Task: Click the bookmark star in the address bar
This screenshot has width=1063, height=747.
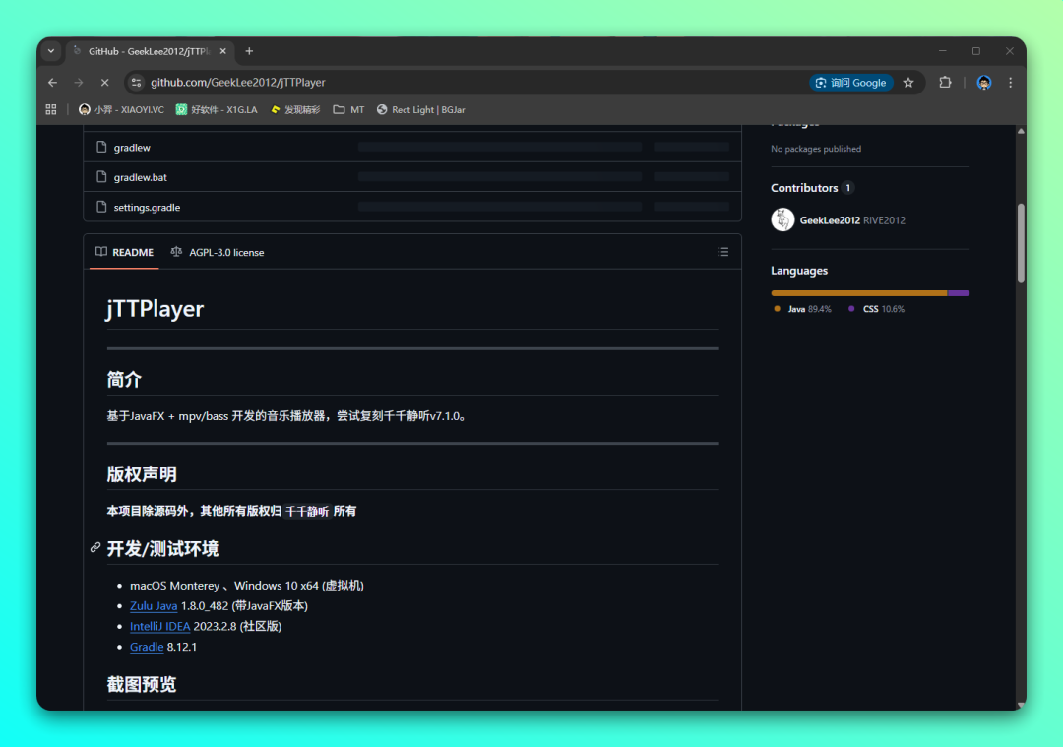Action: (x=909, y=83)
